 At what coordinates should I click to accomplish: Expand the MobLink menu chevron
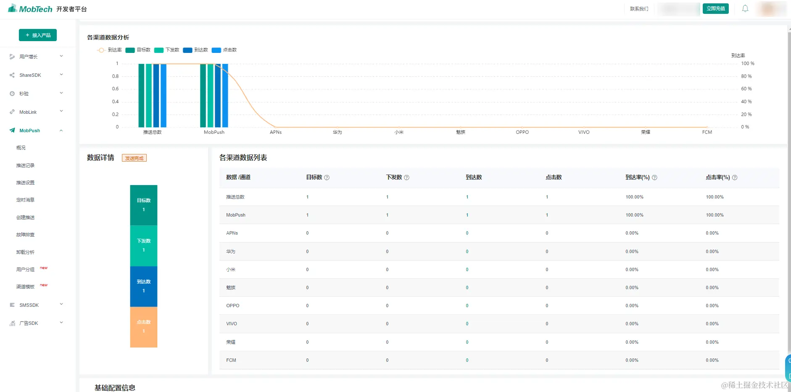(61, 111)
